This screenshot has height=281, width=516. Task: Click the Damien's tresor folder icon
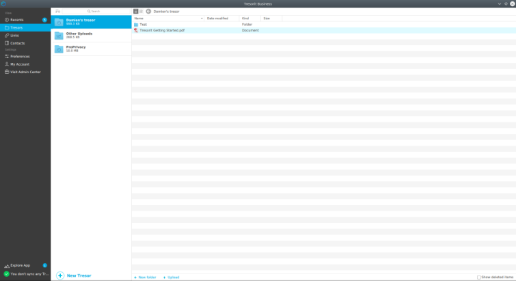59,22
